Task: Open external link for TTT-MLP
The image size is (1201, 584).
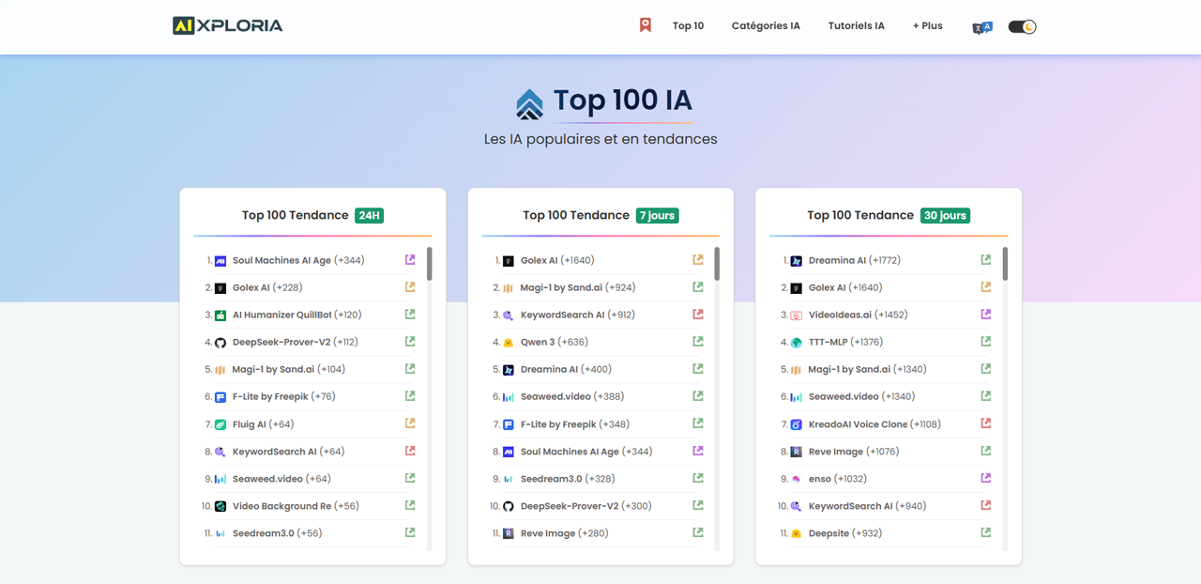Action: point(986,342)
